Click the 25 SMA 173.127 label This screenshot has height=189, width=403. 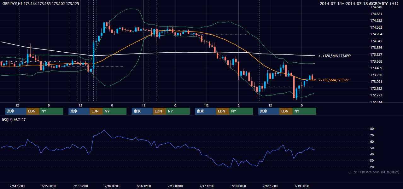334,80
